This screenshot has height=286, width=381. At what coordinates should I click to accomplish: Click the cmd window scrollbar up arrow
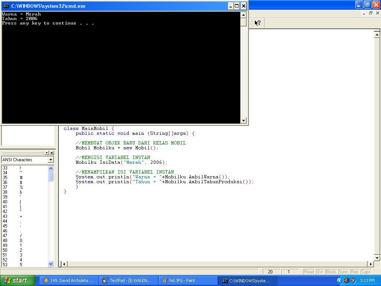click(x=243, y=15)
